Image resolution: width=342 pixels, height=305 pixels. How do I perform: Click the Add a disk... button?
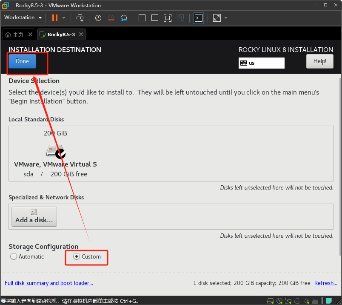(34, 216)
